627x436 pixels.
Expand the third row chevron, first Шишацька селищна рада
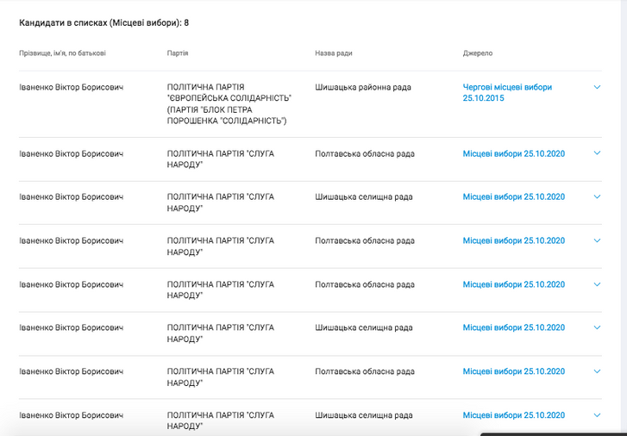tap(597, 196)
